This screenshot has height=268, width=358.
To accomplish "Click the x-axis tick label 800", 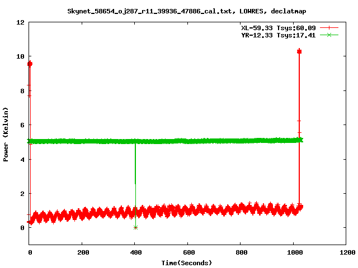I will 242,252.
